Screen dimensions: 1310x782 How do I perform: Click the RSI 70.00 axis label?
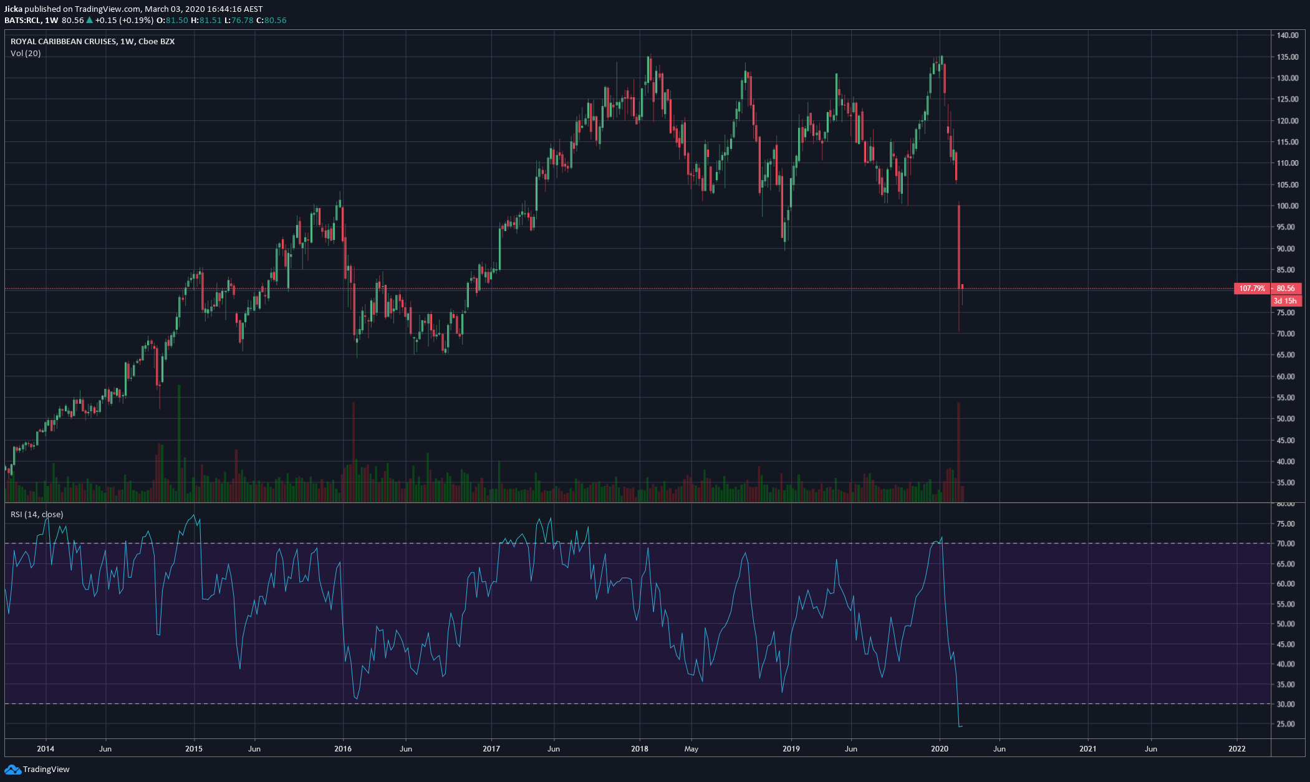tap(1286, 544)
